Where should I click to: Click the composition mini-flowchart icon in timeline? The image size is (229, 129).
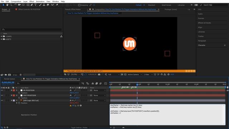pos(83,83)
